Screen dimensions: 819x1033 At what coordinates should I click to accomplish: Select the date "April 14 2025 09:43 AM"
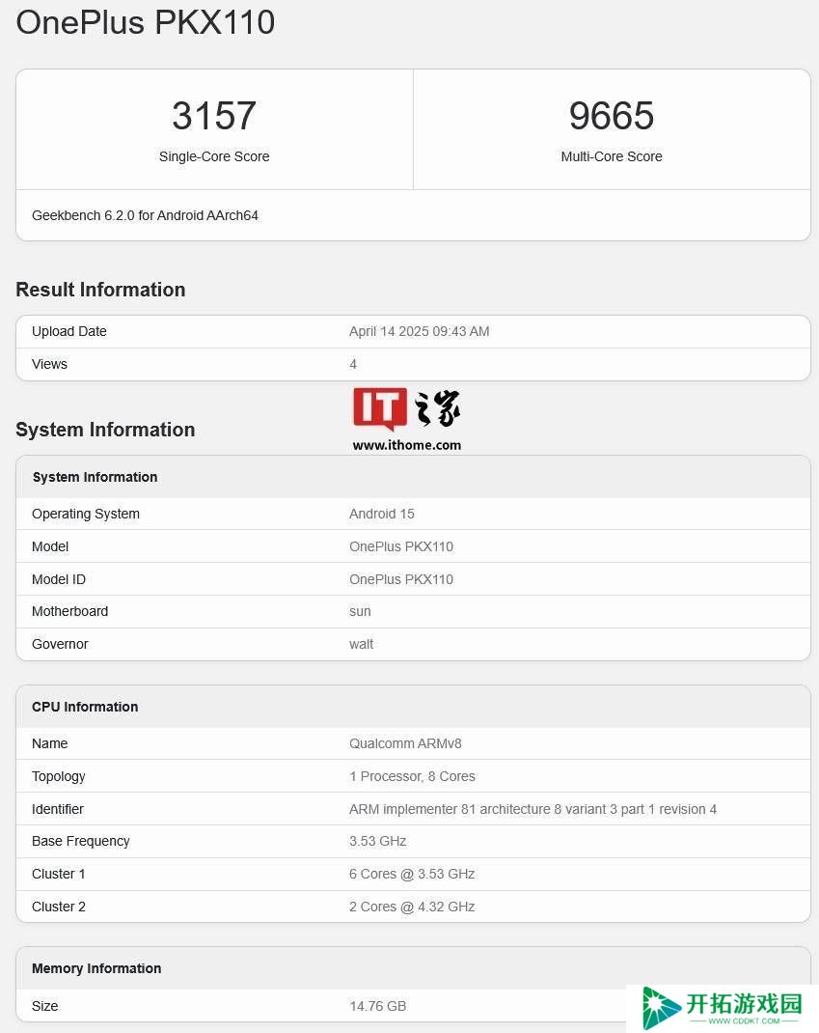420,331
